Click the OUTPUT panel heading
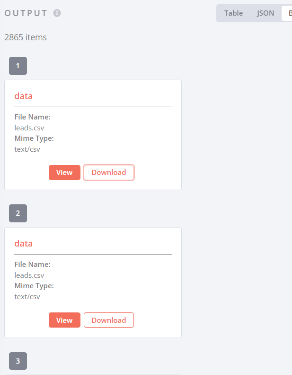Screen dimensions: 292x375 click(x=26, y=13)
